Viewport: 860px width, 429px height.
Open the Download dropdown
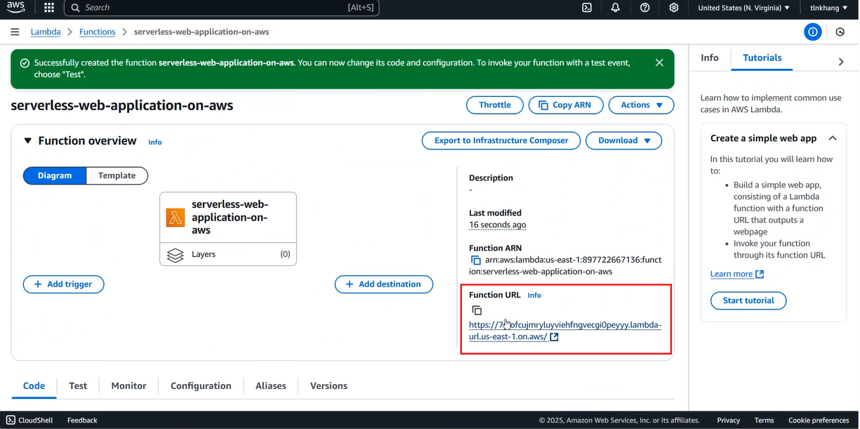(x=623, y=140)
